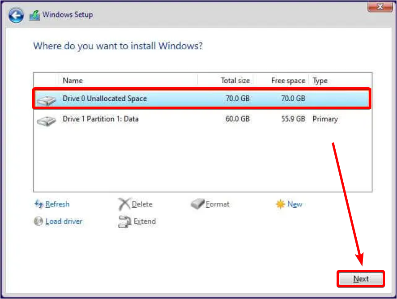Image resolution: width=397 pixels, height=299 pixels.
Task: Select Drive 1 Partition 1: Data row
Action: (x=134, y=119)
